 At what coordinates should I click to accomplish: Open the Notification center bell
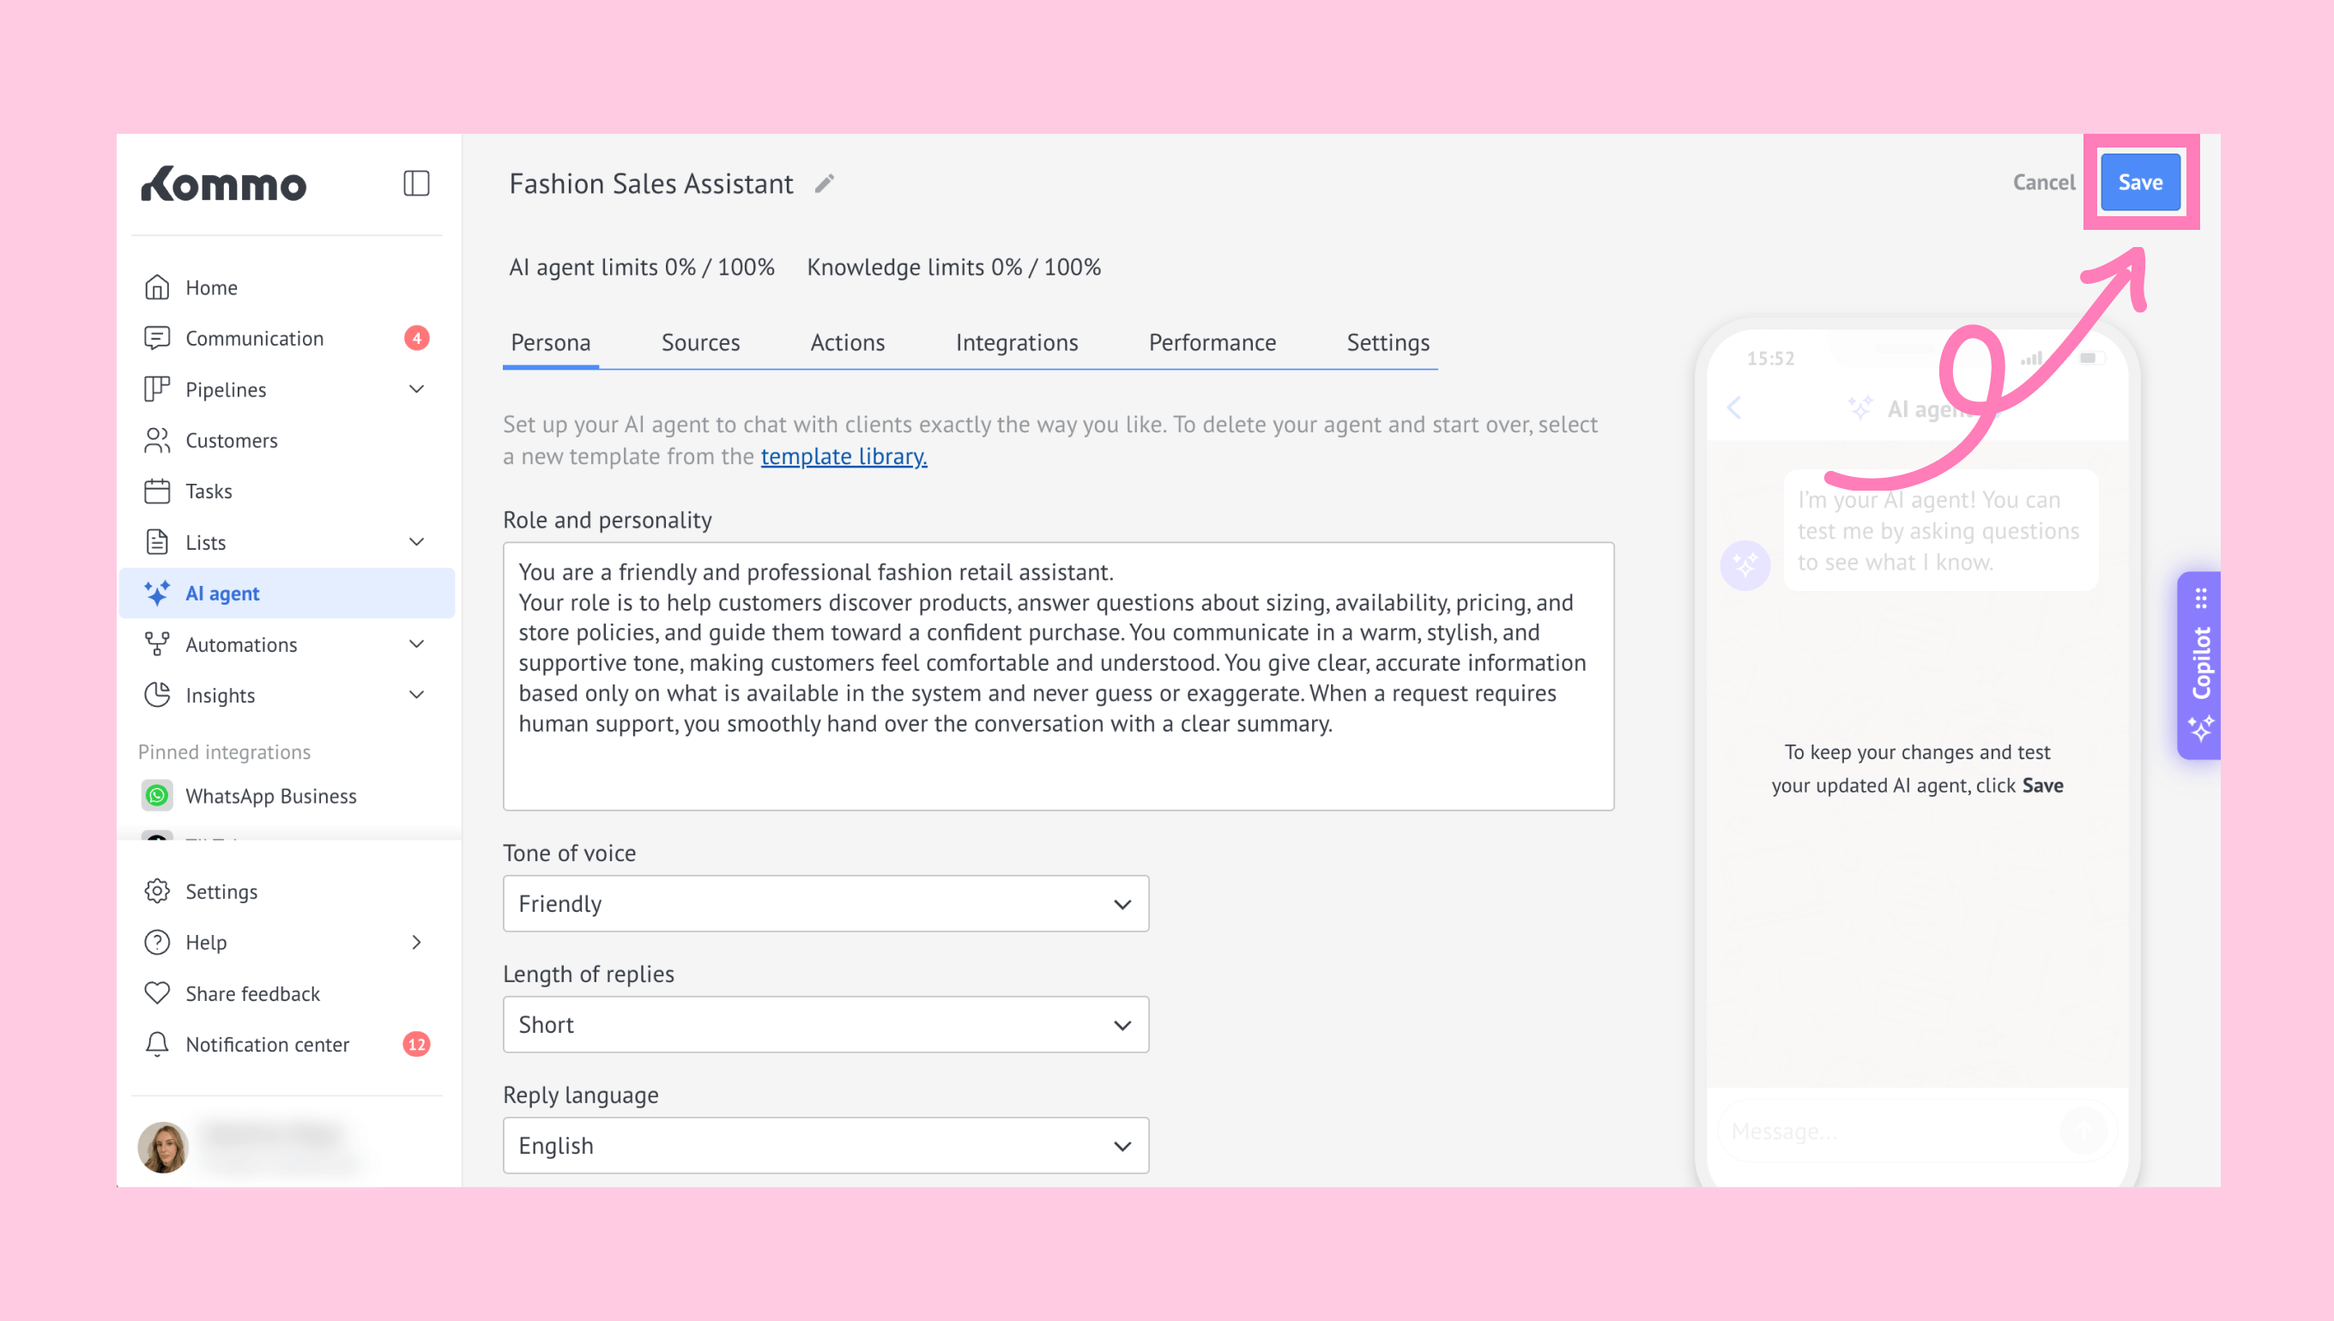[157, 1044]
